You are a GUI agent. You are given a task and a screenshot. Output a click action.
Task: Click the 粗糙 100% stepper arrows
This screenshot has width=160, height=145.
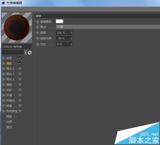coord(71,33)
